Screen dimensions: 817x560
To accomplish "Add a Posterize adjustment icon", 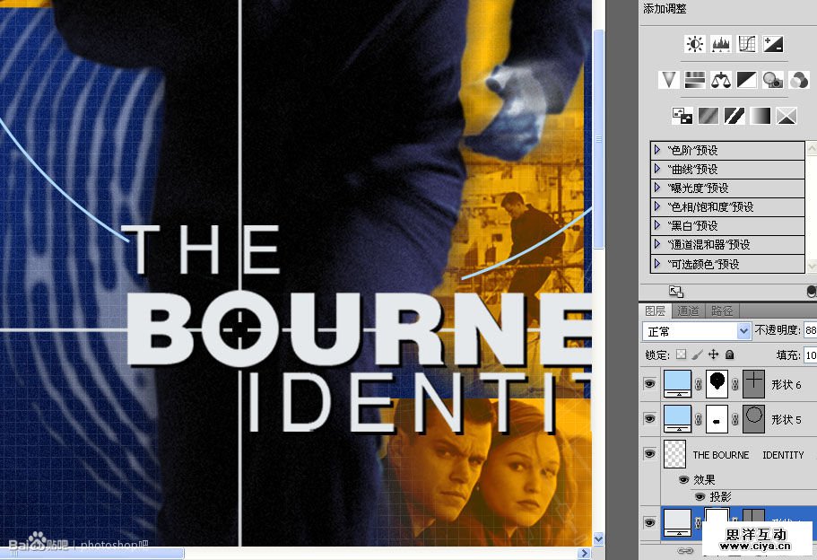I will (x=708, y=115).
